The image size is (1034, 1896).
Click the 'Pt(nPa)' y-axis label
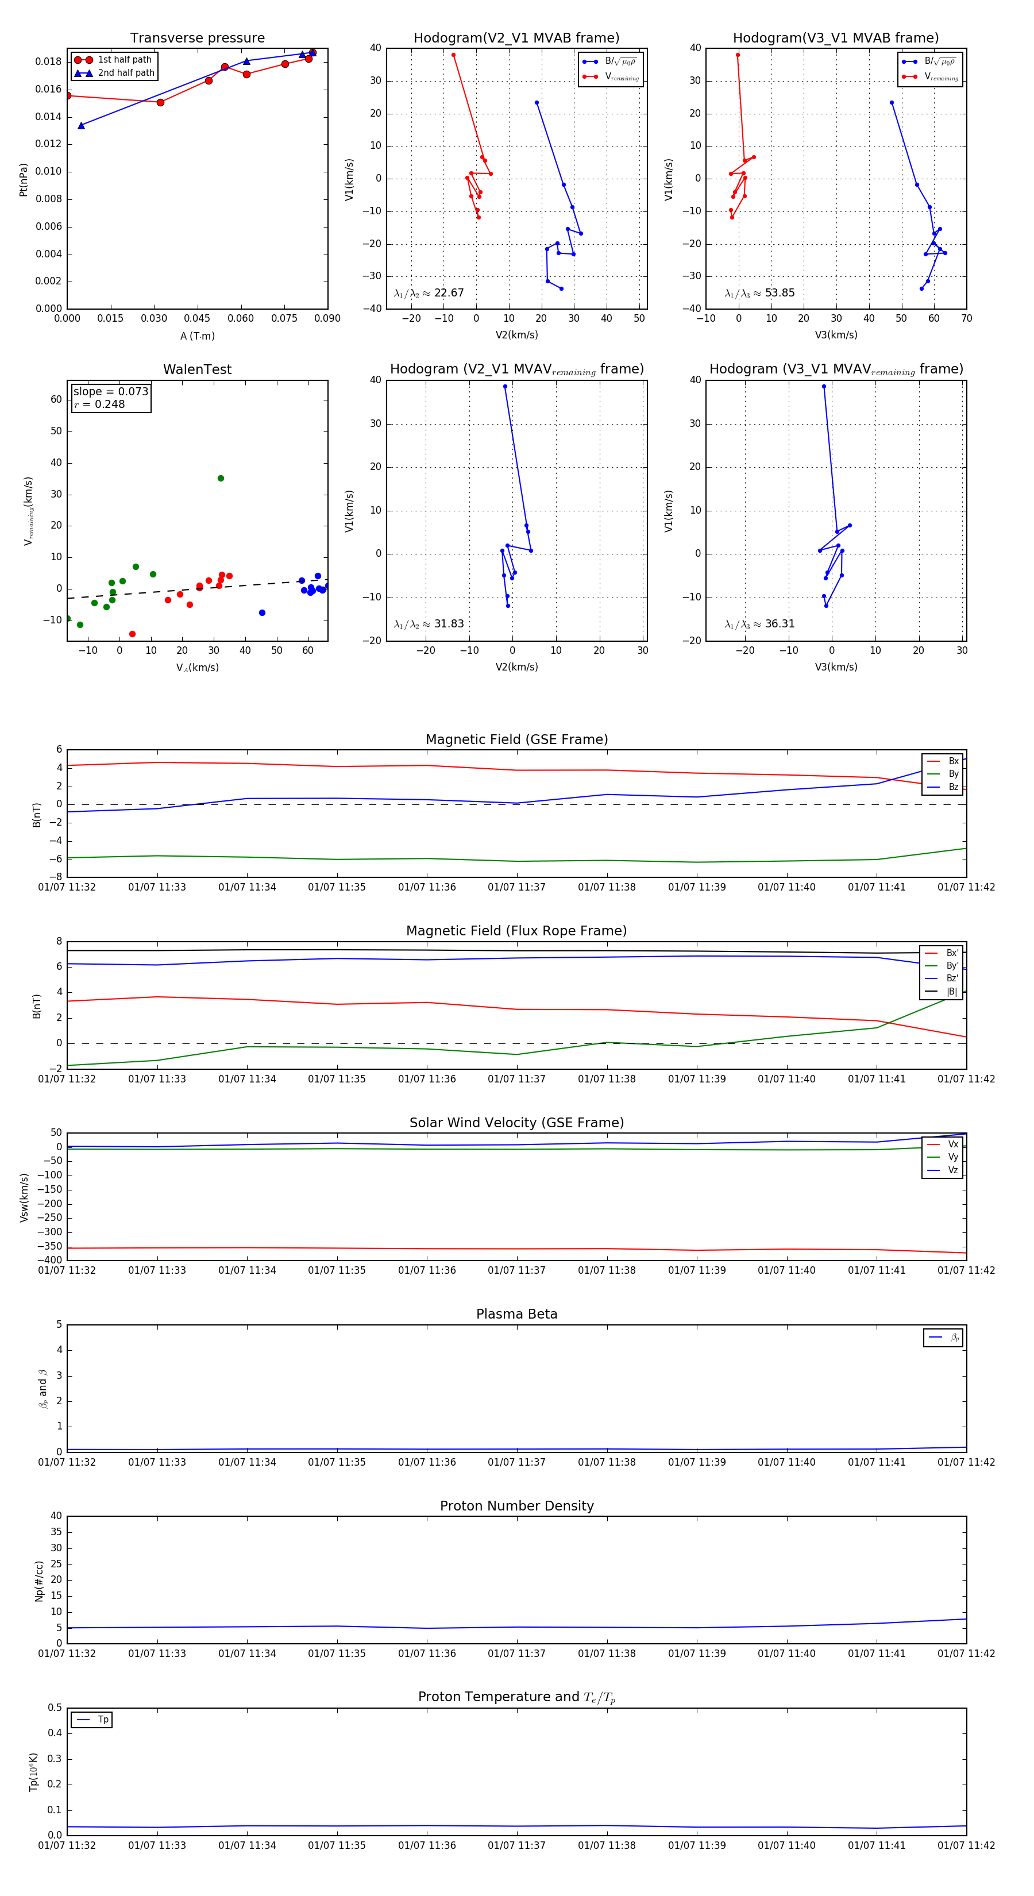pyautogui.click(x=23, y=180)
